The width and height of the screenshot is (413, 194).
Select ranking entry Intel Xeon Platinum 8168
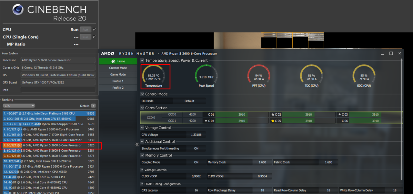[49, 113]
